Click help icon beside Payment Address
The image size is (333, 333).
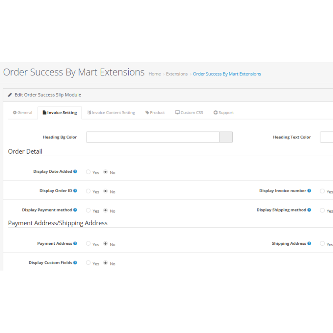tap(75, 244)
